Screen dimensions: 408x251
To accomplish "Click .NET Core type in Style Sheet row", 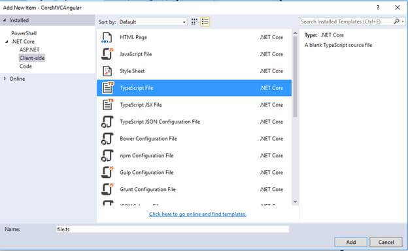I will (x=271, y=71).
